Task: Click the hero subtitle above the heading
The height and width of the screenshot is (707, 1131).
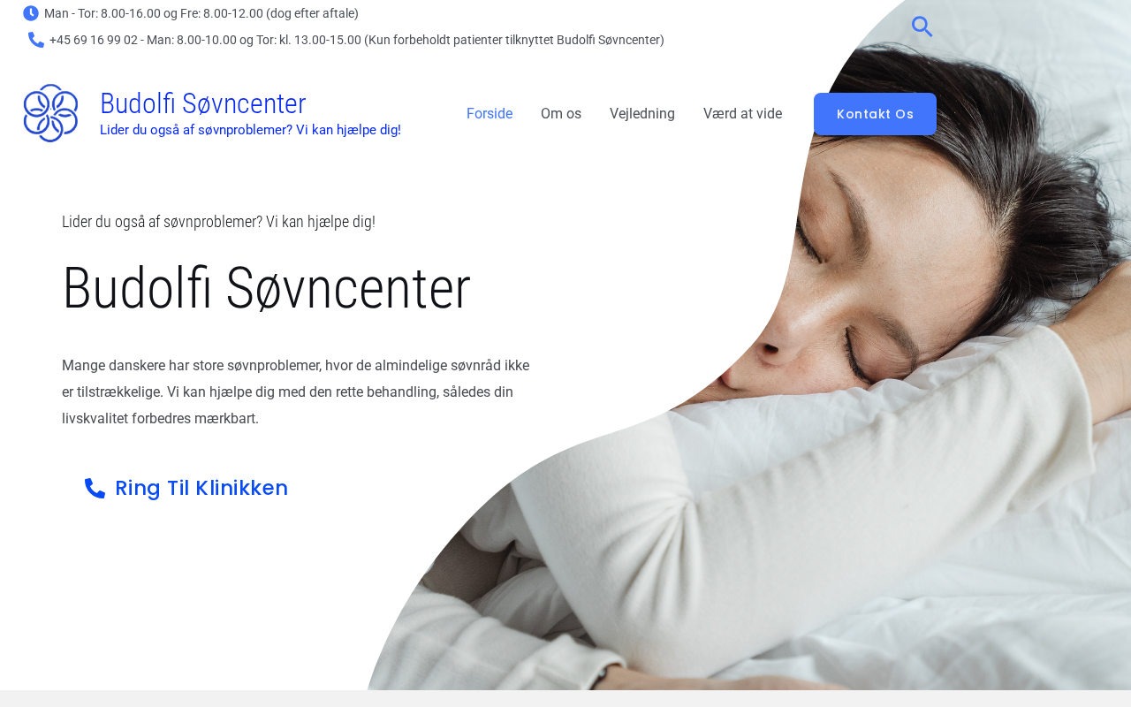Action: [x=218, y=222]
